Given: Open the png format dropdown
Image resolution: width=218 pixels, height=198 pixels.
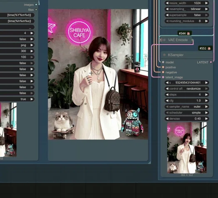Looking at the screenshot, I should click(17, 45).
